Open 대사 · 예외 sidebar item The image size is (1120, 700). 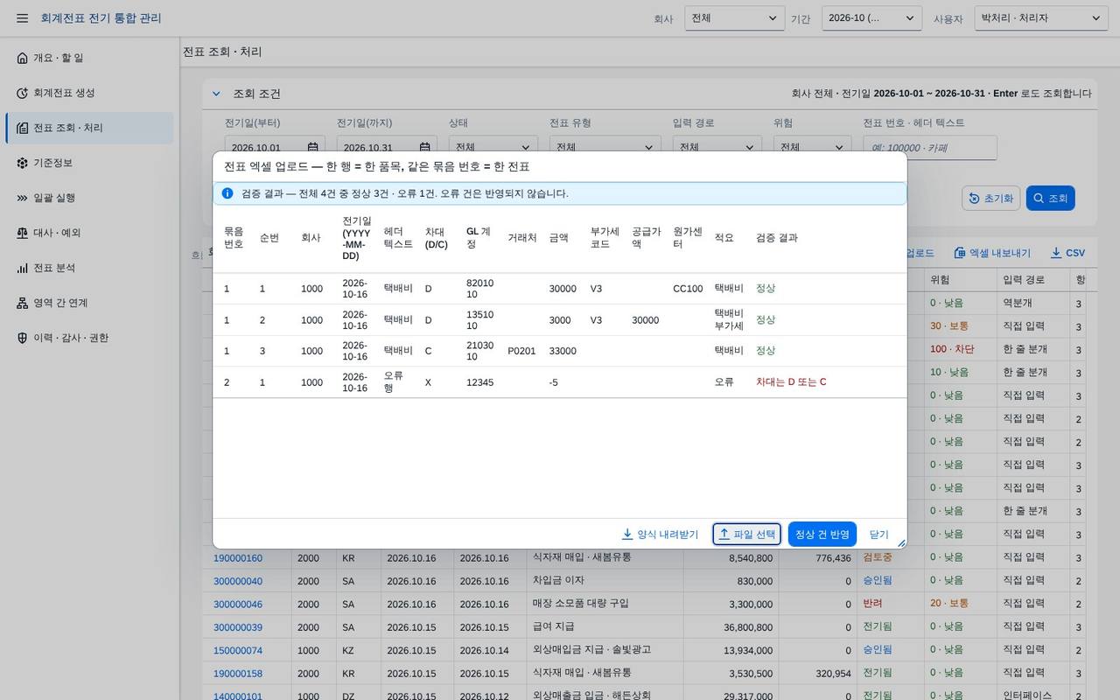pyautogui.click(x=89, y=233)
